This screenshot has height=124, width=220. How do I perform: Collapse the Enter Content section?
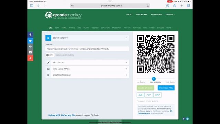click(126, 38)
